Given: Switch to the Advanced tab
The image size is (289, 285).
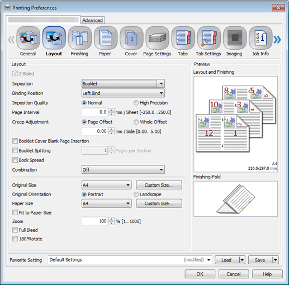Looking at the screenshot, I should tap(92, 20).
